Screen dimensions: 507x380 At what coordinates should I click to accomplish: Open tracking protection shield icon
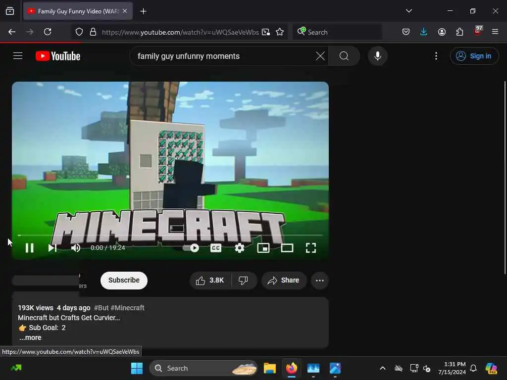click(79, 32)
